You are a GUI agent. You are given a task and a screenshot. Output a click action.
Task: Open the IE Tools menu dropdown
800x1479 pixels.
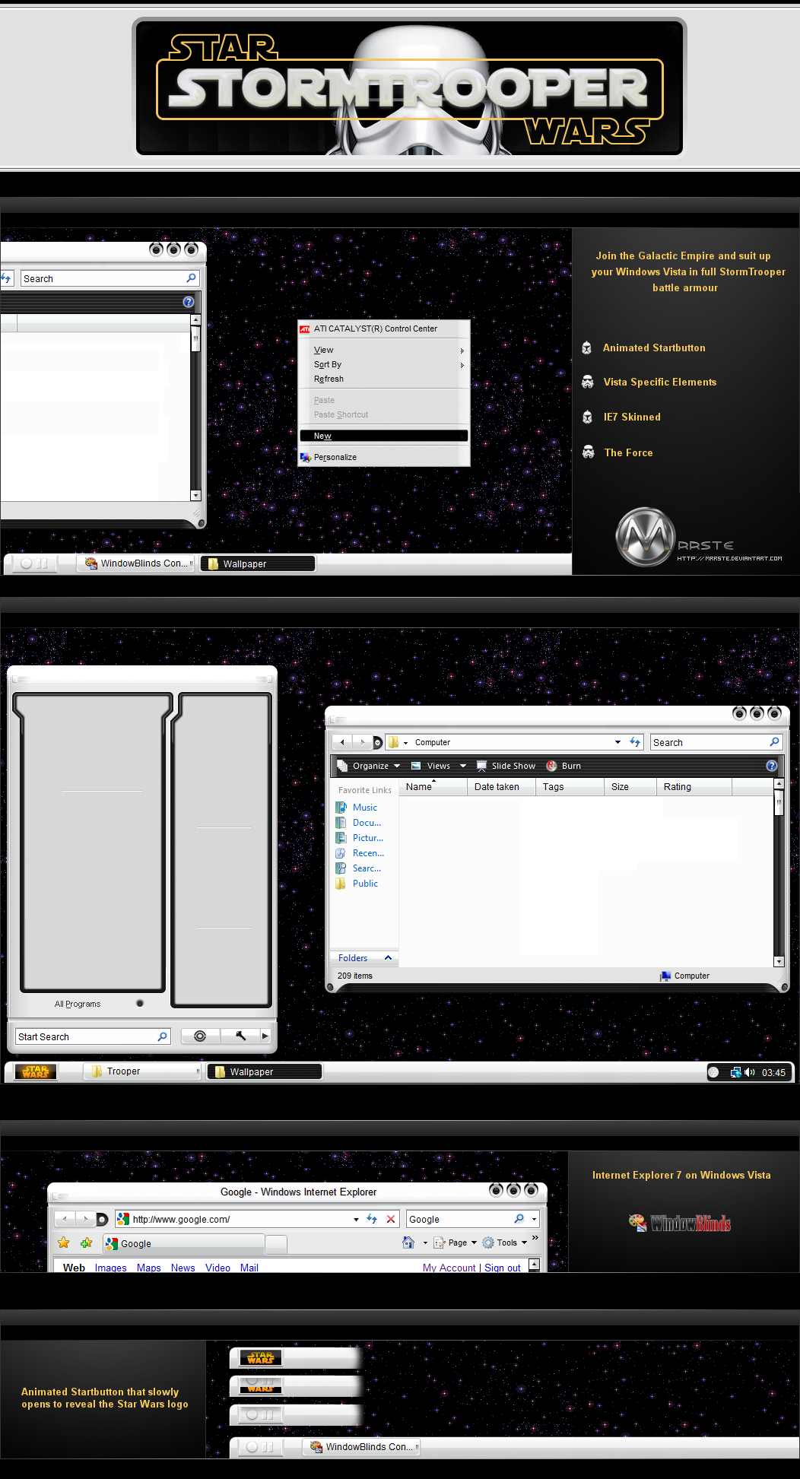click(x=524, y=1243)
